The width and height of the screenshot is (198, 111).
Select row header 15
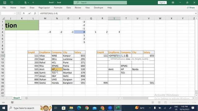click(2, 69)
